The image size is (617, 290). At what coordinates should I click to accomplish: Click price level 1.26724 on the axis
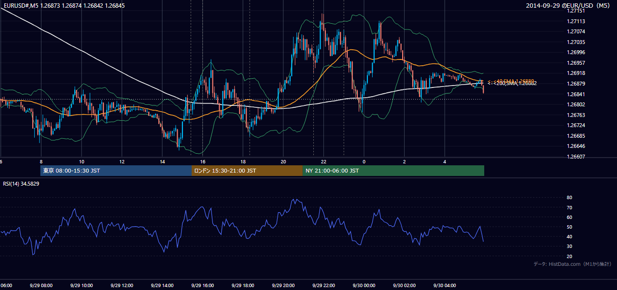point(576,125)
